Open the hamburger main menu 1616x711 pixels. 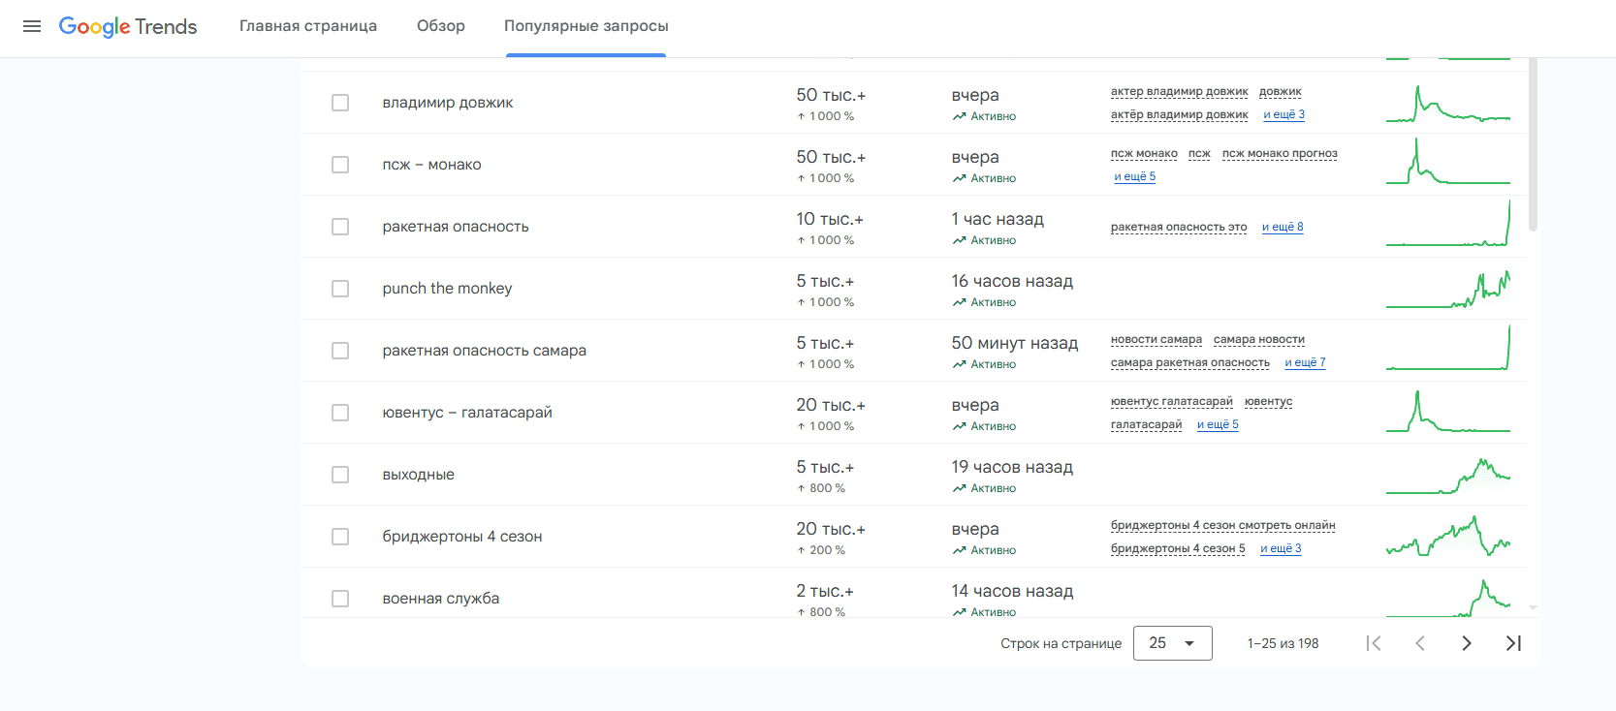(32, 26)
